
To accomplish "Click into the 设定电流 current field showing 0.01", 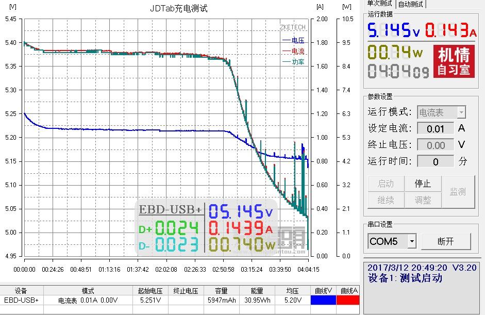I will [x=436, y=128].
